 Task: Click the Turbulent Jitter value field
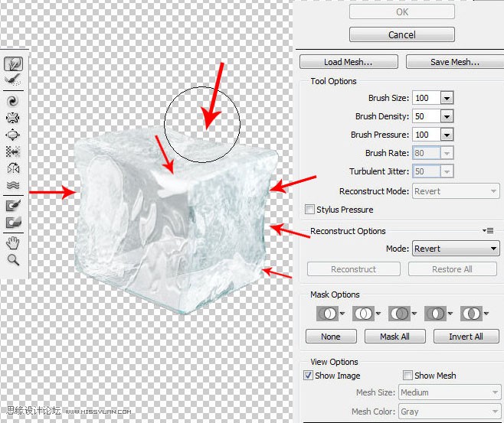point(427,171)
